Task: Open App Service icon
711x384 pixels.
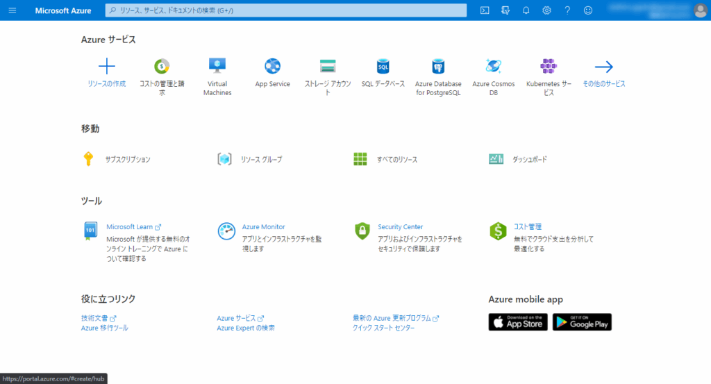Action: click(x=272, y=66)
